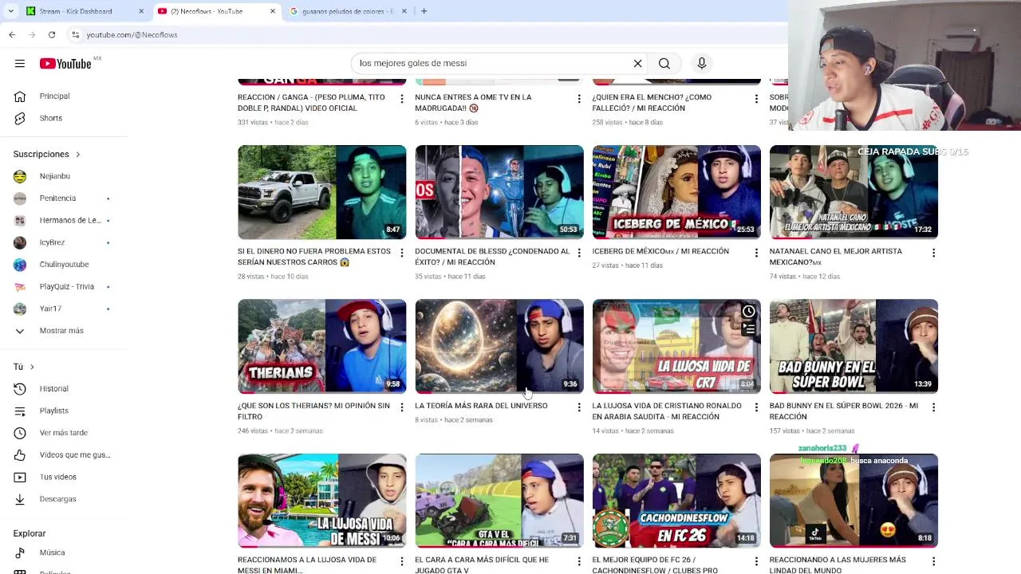Open Videos que me gustan

pos(74,455)
